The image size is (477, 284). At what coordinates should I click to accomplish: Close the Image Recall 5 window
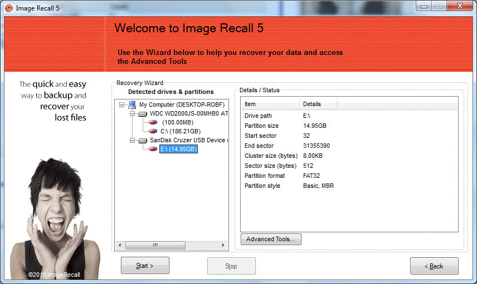(460, 6)
